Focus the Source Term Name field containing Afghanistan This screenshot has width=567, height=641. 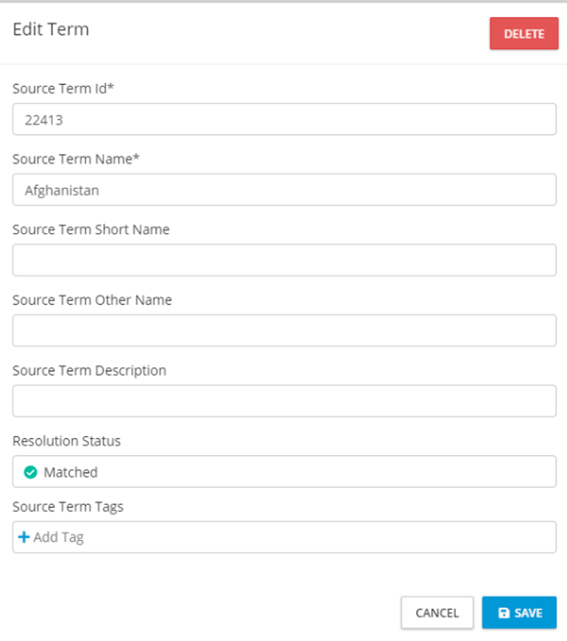point(284,190)
